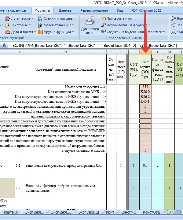
Task: Switch to the Крит sheet tab
Action: pos(110,212)
